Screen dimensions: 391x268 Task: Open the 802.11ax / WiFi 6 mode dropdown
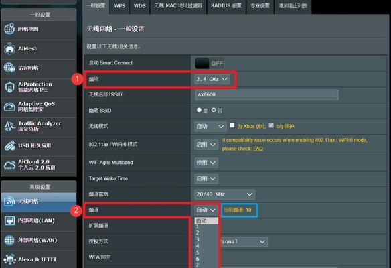click(x=206, y=145)
